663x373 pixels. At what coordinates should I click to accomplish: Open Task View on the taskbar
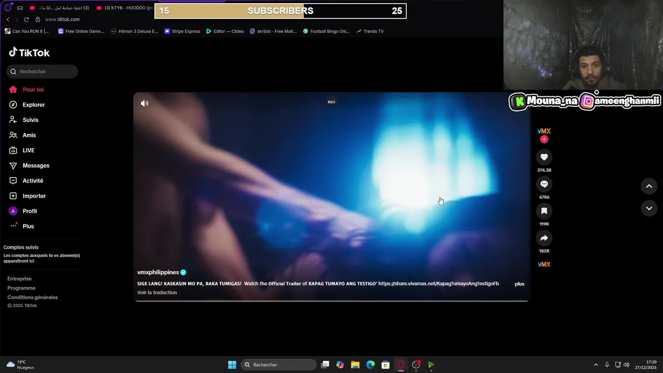(325, 365)
